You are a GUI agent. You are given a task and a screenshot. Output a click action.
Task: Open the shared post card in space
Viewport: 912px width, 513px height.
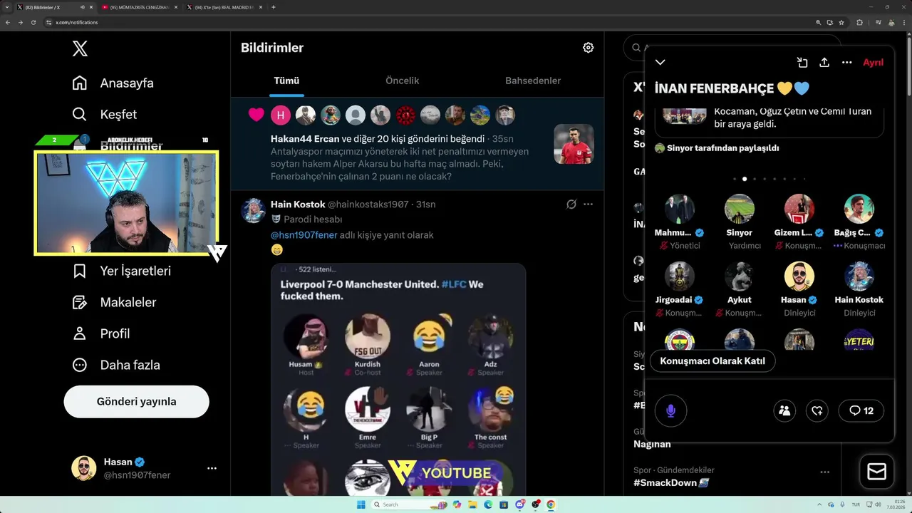click(x=769, y=123)
